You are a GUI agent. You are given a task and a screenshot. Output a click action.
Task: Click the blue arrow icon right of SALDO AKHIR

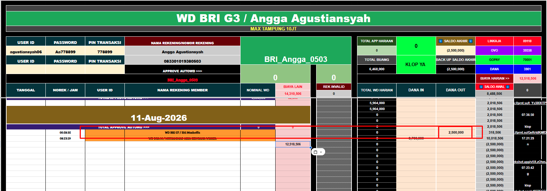[471, 41]
